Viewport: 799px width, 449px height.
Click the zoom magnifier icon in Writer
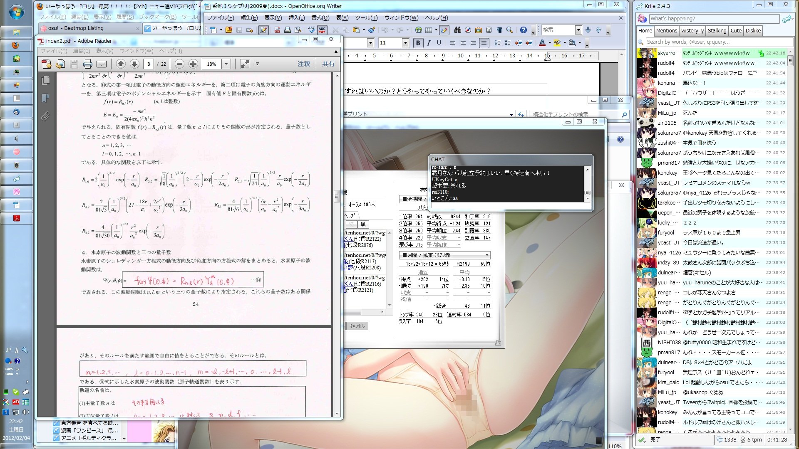tap(509, 30)
